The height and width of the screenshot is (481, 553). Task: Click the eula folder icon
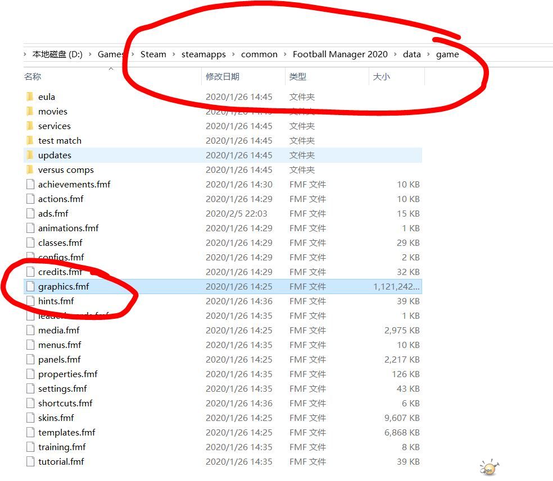coord(30,97)
